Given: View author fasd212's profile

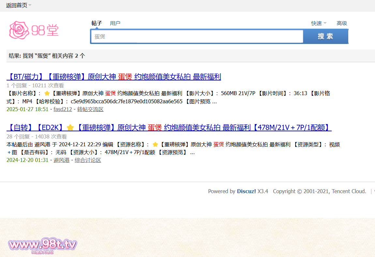Looking at the screenshot, I should click(x=63, y=109).
